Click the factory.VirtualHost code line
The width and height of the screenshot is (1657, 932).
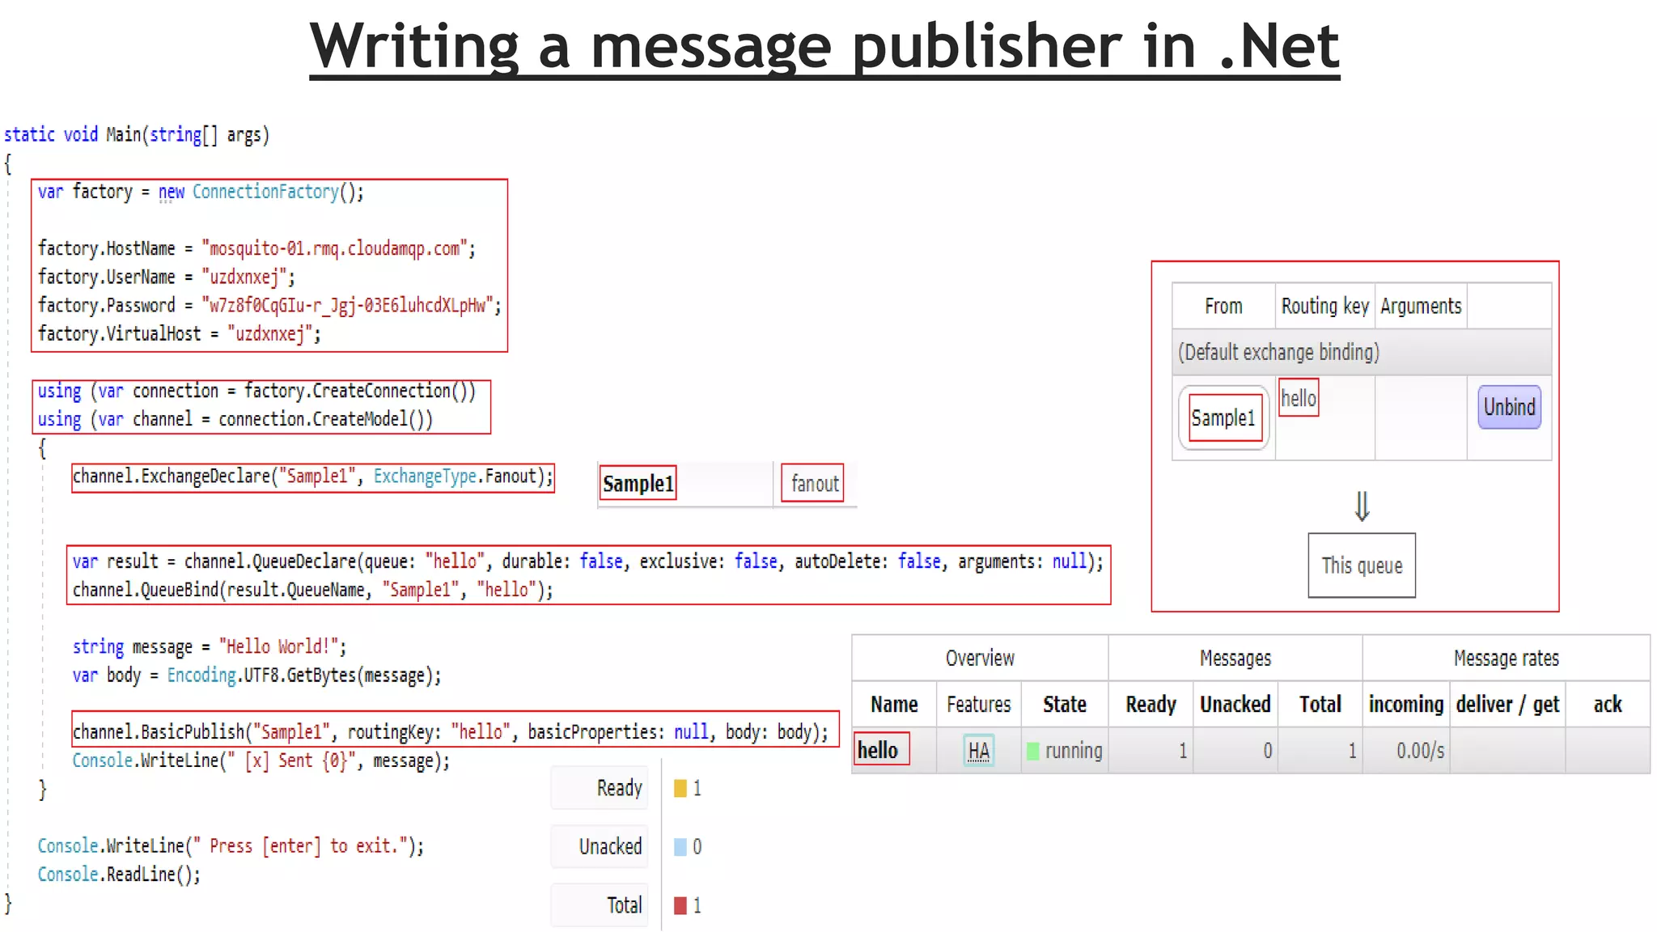[180, 333]
